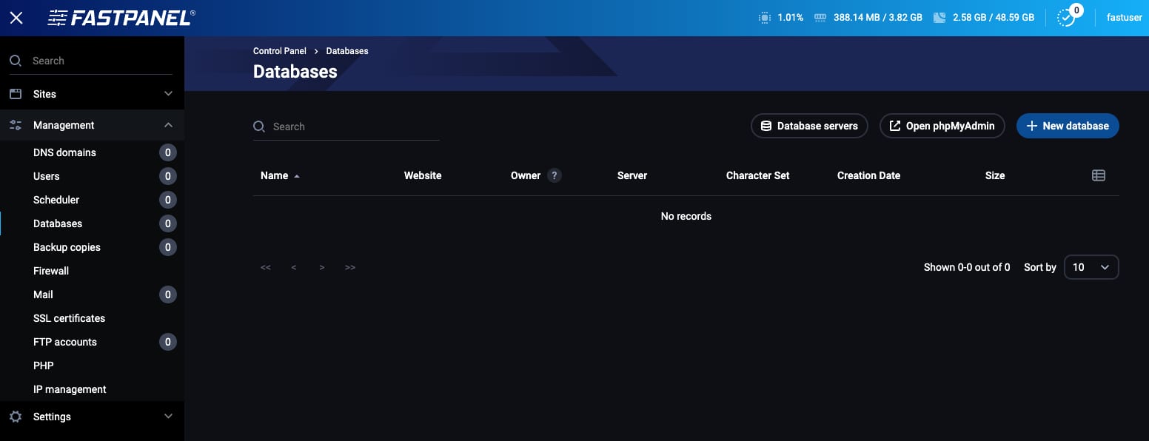The image size is (1149, 441).
Task: Launch phpMyAdmin from the toolbar
Action: click(942, 126)
